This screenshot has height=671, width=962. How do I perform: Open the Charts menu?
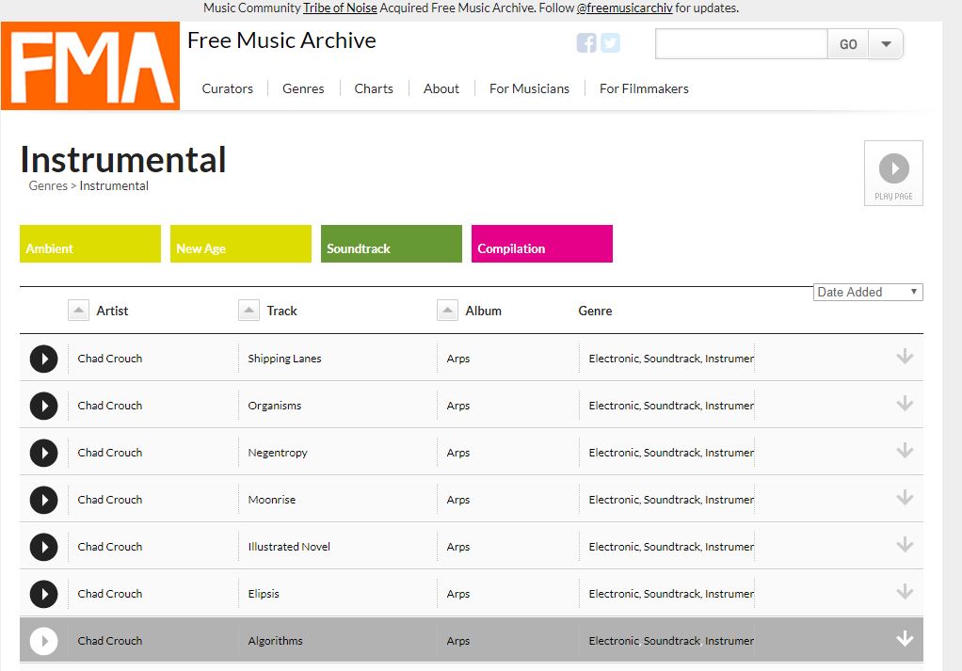374,89
